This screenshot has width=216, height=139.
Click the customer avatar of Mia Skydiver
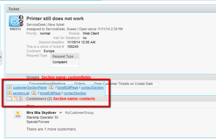click(x=18, y=115)
